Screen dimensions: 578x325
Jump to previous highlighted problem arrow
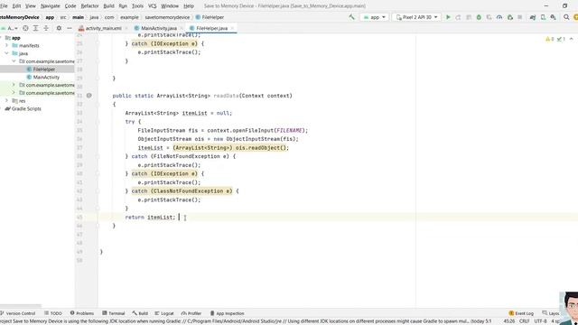pyautogui.click(x=572, y=39)
